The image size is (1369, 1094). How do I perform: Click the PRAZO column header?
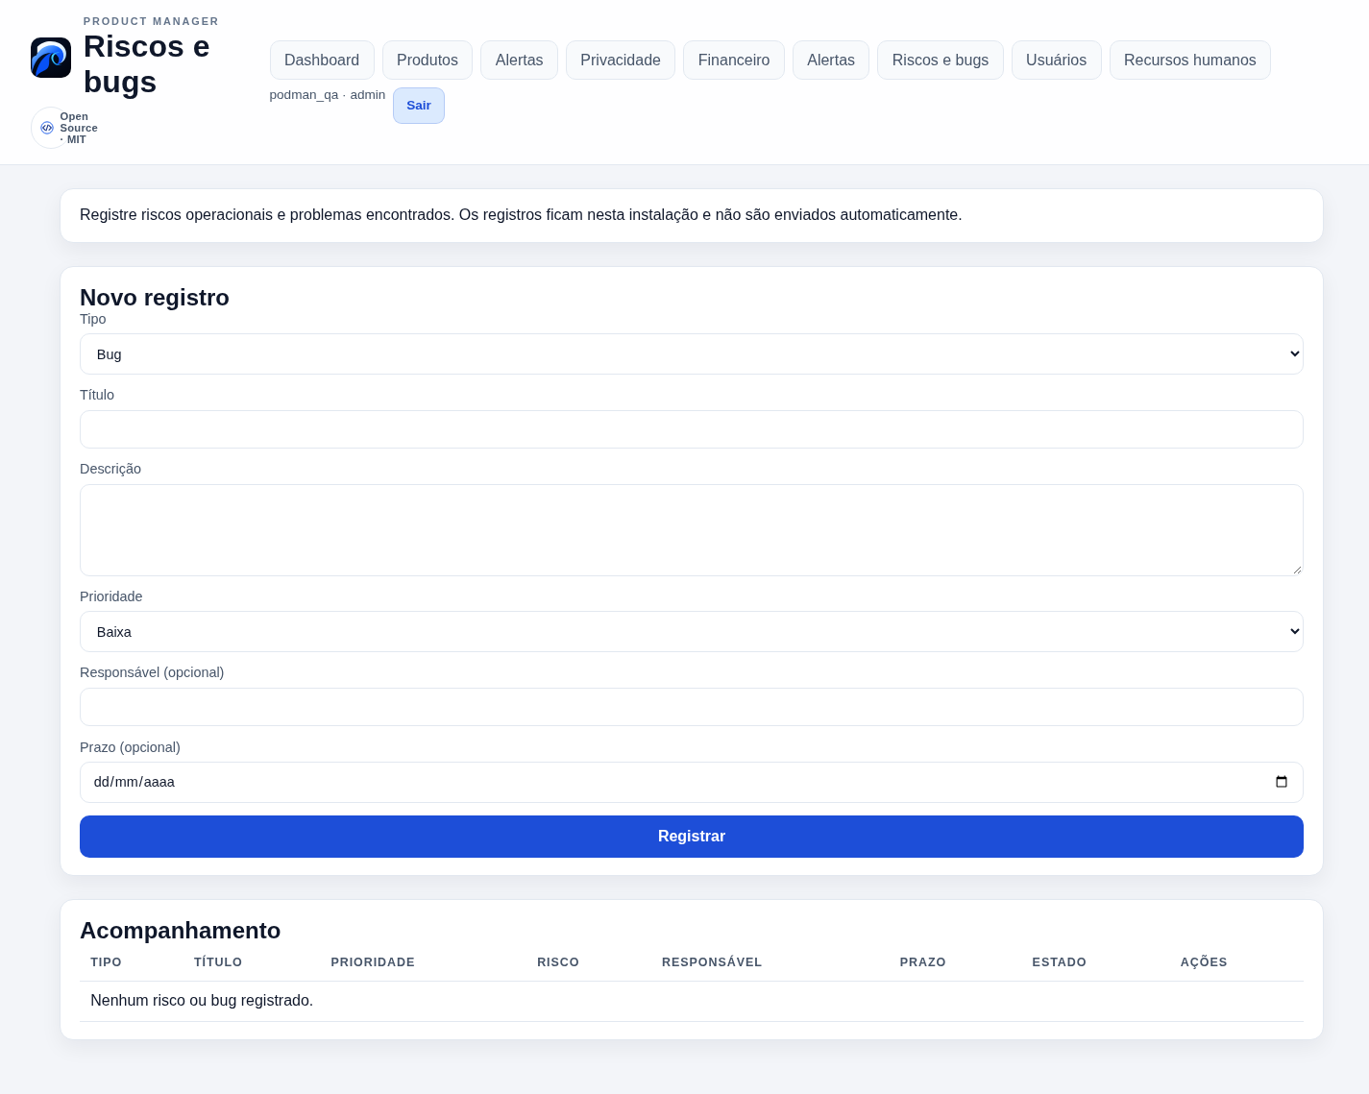pyautogui.click(x=923, y=962)
